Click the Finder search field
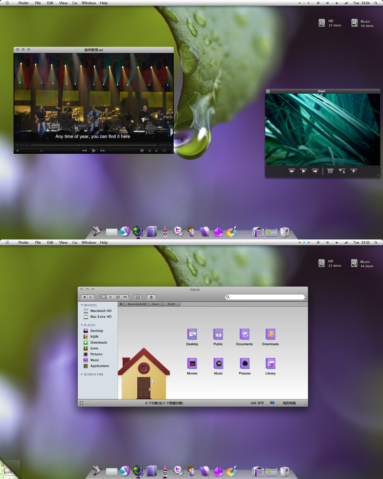The height and width of the screenshot is (479, 383). 265,297
